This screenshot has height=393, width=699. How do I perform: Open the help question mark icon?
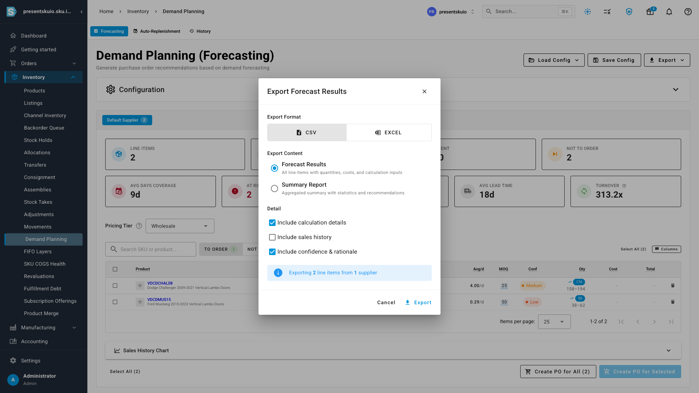click(688, 12)
